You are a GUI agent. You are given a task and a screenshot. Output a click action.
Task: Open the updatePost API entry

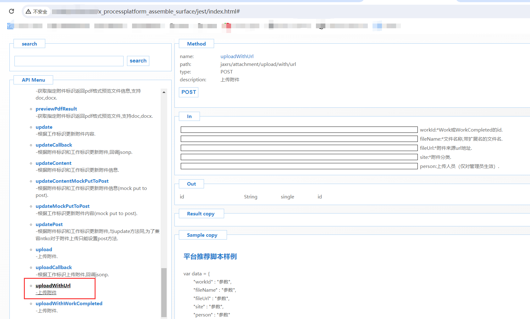[49, 224]
